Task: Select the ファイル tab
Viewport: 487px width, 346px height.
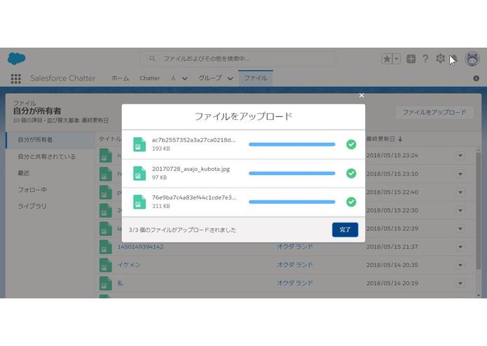Action: [x=256, y=78]
